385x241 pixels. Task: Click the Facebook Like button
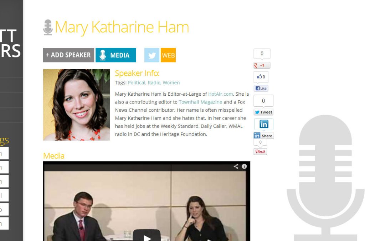click(x=261, y=88)
